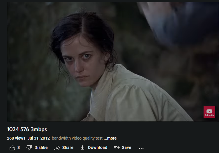Click the video title 1024 576 3mbps
219x153 pixels.
(27, 129)
